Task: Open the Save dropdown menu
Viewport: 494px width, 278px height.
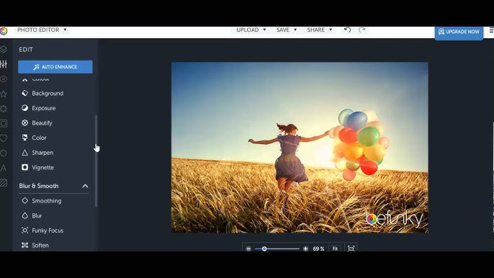Action: 287,30
